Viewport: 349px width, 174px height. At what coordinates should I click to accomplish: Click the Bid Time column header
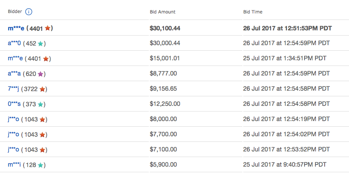[253, 12]
